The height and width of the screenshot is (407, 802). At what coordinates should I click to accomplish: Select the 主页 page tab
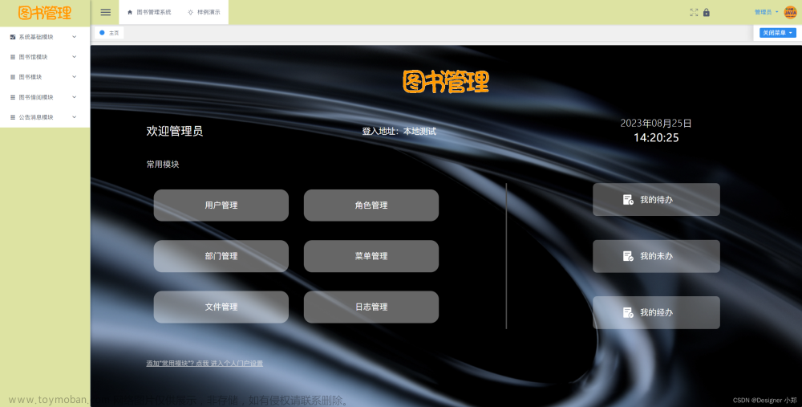109,33
